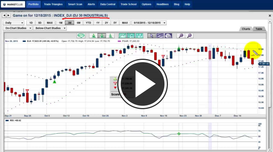Image resolution: width=273 pixels, height=152 pixels.
Task: Click the green circle marker on RSI line
Action: pyautogui.click(x=179, y=134)
